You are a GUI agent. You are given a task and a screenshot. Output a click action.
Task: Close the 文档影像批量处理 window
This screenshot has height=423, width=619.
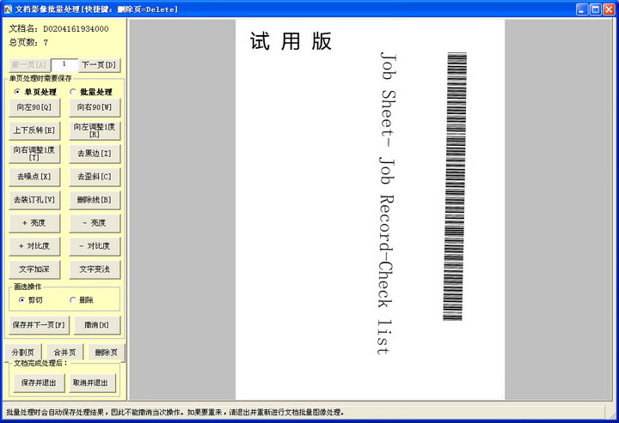point(610,9)
